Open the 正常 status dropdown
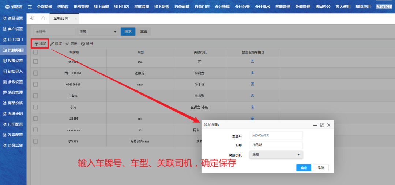Screen dimensions: 395x185 [98, 32]
